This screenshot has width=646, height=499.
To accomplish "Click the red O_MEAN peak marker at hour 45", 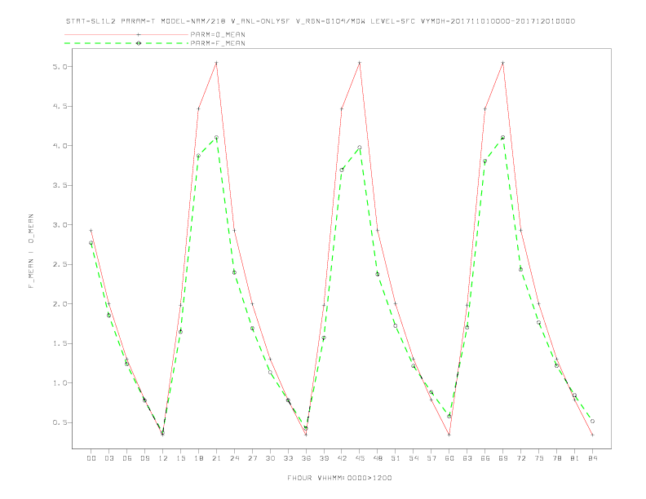I will click(x=360, y=63).
